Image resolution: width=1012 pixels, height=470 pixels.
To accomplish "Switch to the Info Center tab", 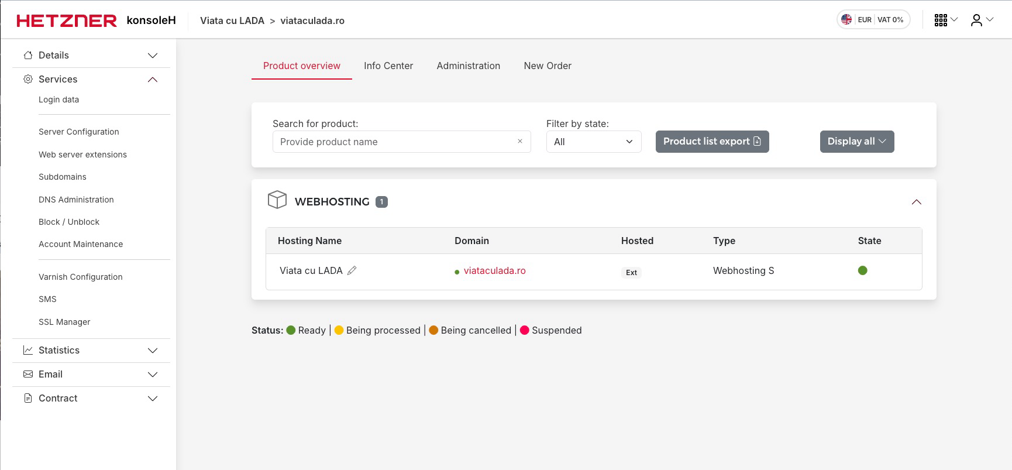I will pyautogui.click(x=388, y=66).
